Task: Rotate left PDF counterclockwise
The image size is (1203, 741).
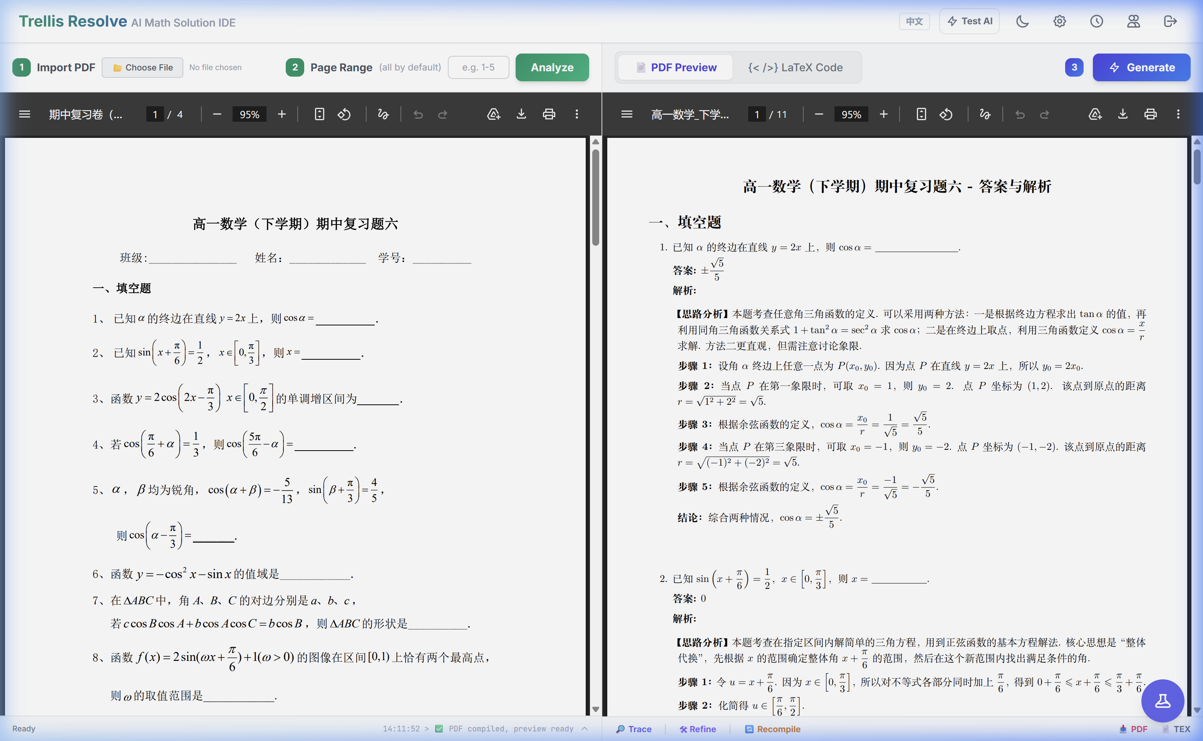Action: click(344, 114)
